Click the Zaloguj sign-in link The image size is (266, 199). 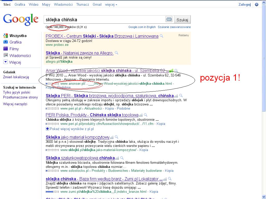(x=245, y=5)
